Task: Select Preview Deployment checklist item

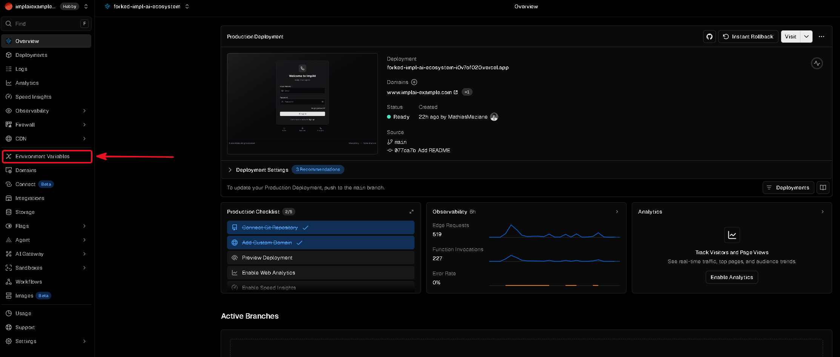Action: (321, 258)
